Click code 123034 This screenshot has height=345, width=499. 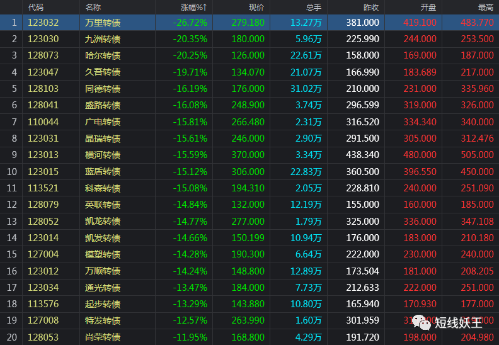click(x=43, y=288)
